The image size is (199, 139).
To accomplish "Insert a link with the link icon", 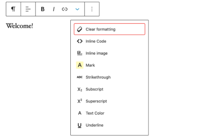I will pos(65,9).
